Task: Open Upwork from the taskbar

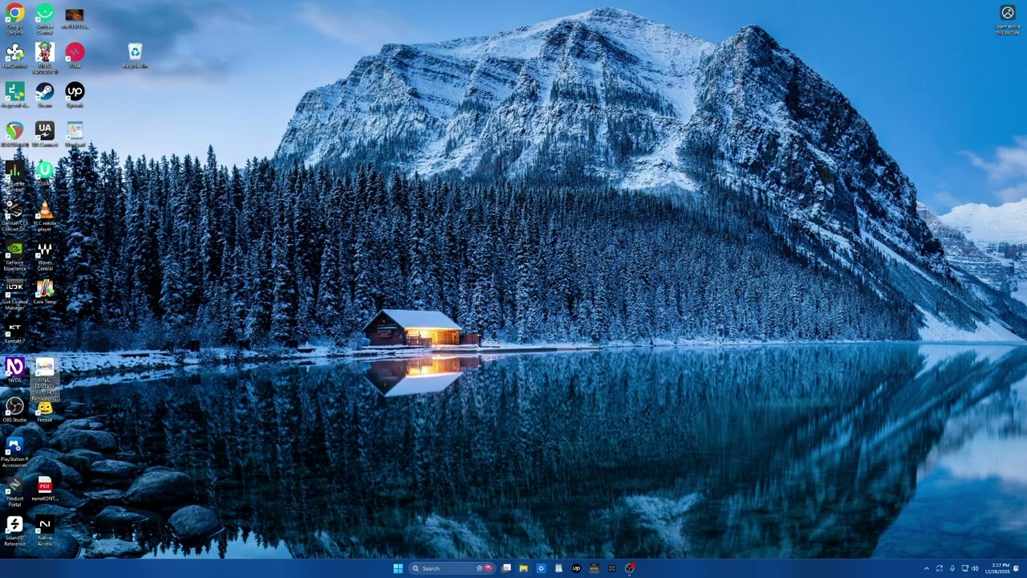Action: tap(576, 568)
